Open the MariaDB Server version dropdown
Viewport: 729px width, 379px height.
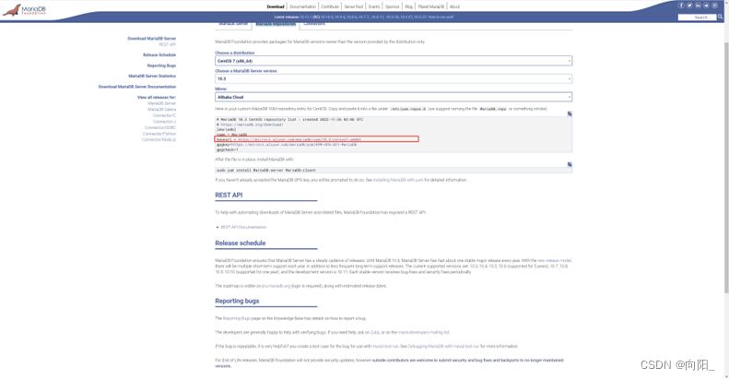(394, 79)
